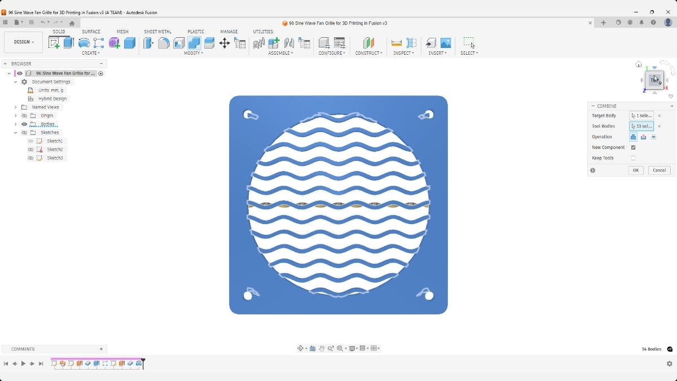Viewport: 677px width, 381px height.
Task: Set operation to Join
Action: coord(633,137)
